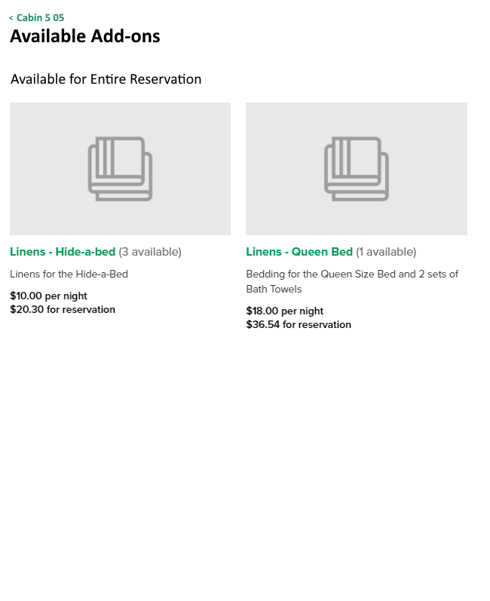Open the Linens - Hide-a-bed add-on
Viewport: 490px width, 601px height.
pyautogui.click(x=63, y=252)
